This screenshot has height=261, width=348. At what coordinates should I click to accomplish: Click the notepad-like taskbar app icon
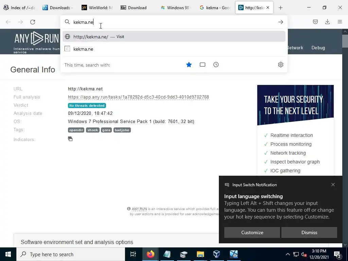[167, 254]
